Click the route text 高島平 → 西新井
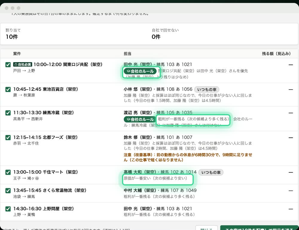This screenshot has height=230, width=299. pyautogui.click(x=28, y=119)
